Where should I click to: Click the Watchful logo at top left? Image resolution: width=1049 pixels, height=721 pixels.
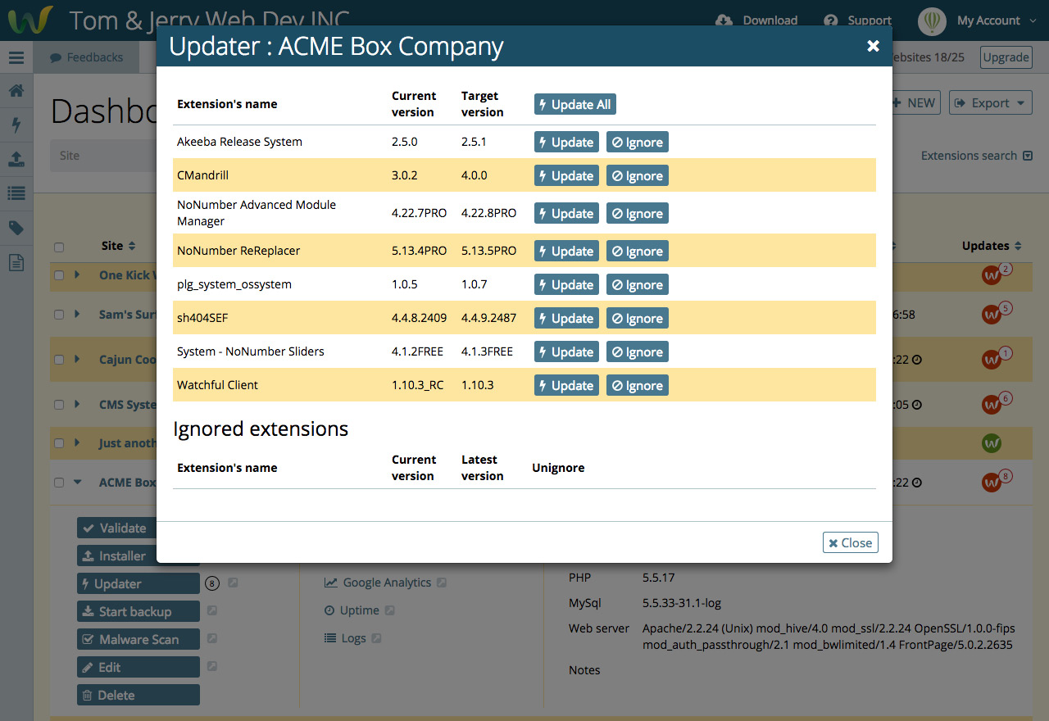click(x=30, y=20)
